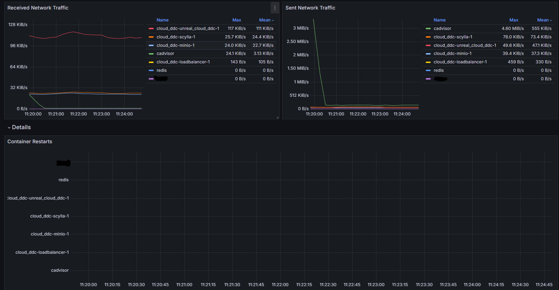Select the 25.7 KiB/s max value in Received legend
This screenshot has height=290, width=559.
click(x=235, y=37)
